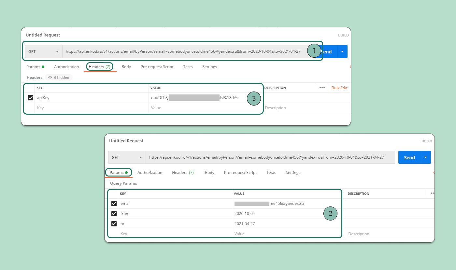456x270 pixels.
Task: Show the 6 hidden headers
Action: (x=59, y=78)
